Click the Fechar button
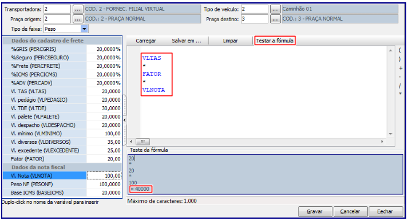408x221 pixels. point(385,212)
